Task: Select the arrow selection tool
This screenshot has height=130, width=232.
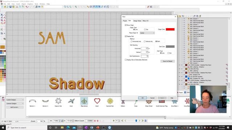Action: click(x=2, y=15)
